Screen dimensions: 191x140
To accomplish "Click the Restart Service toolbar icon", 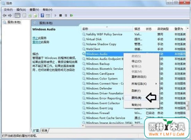I will [x=72, y=16].
